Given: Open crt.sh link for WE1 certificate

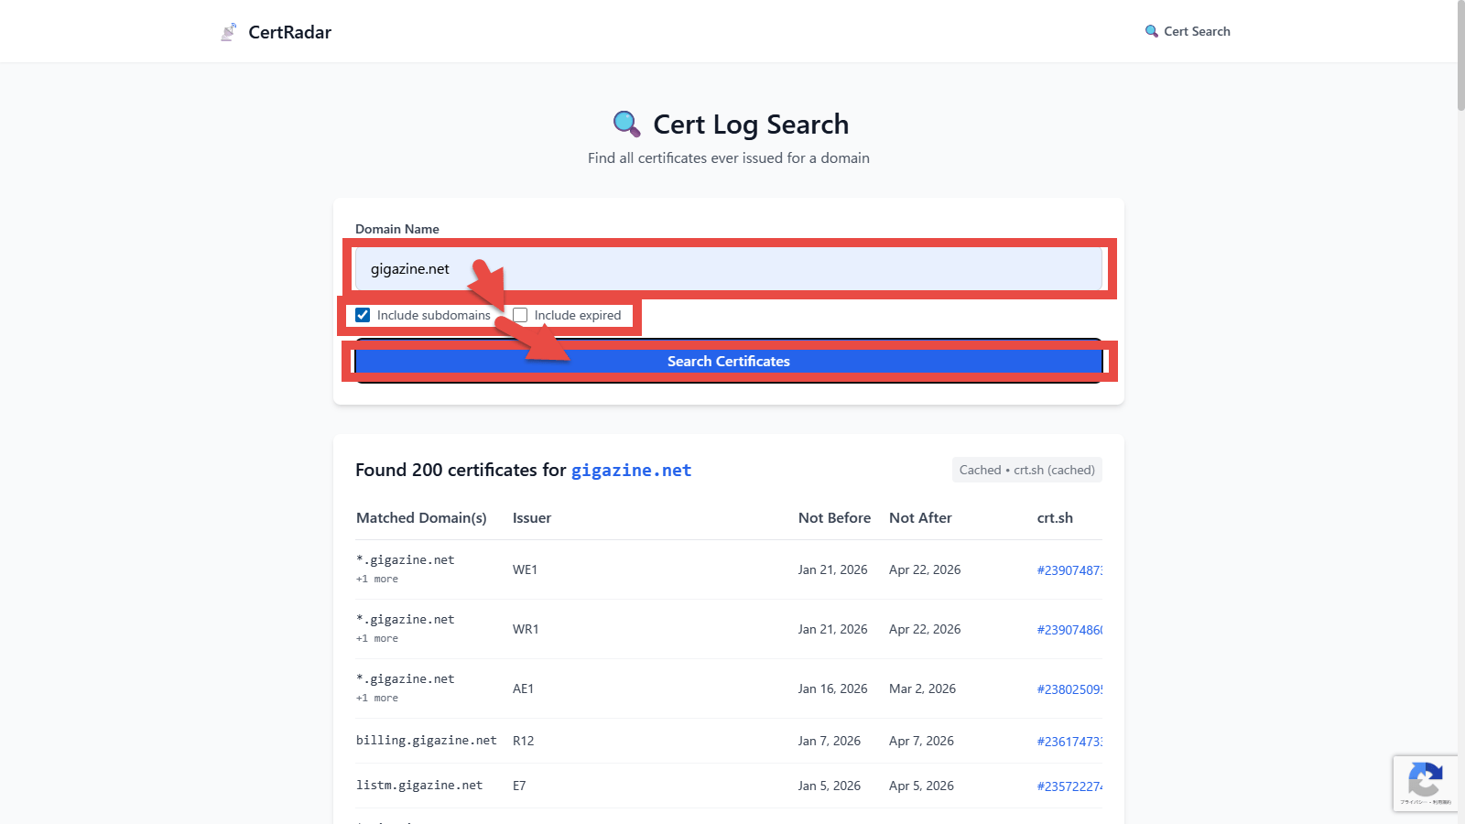Looking at the screenshot, I should tap(1069, 570).
